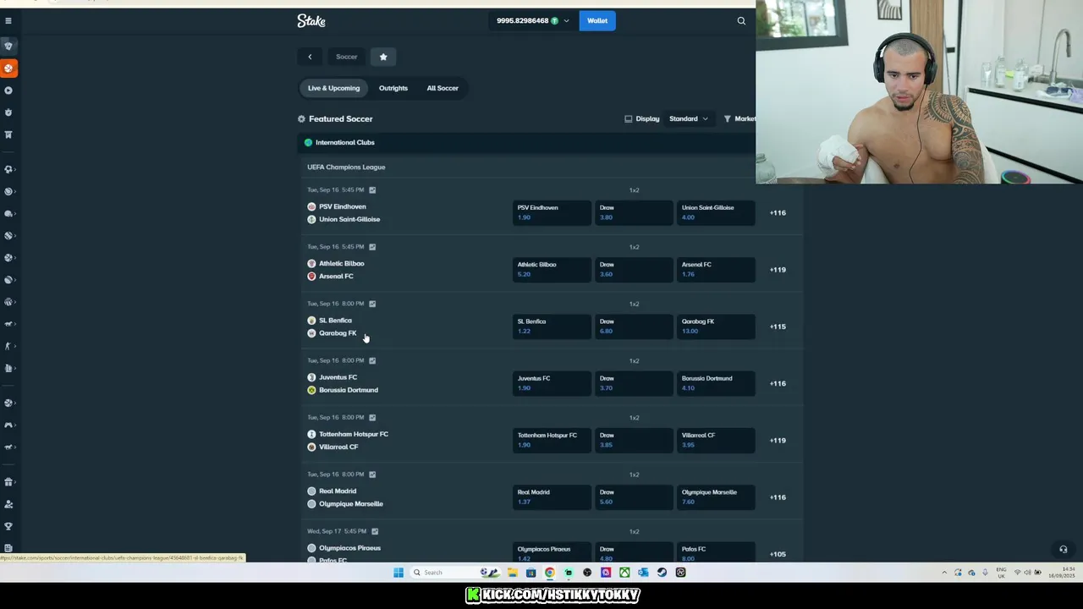Click the stats icon beside Real Madrid match time
1083x609 pixels.
pos(372,475)
